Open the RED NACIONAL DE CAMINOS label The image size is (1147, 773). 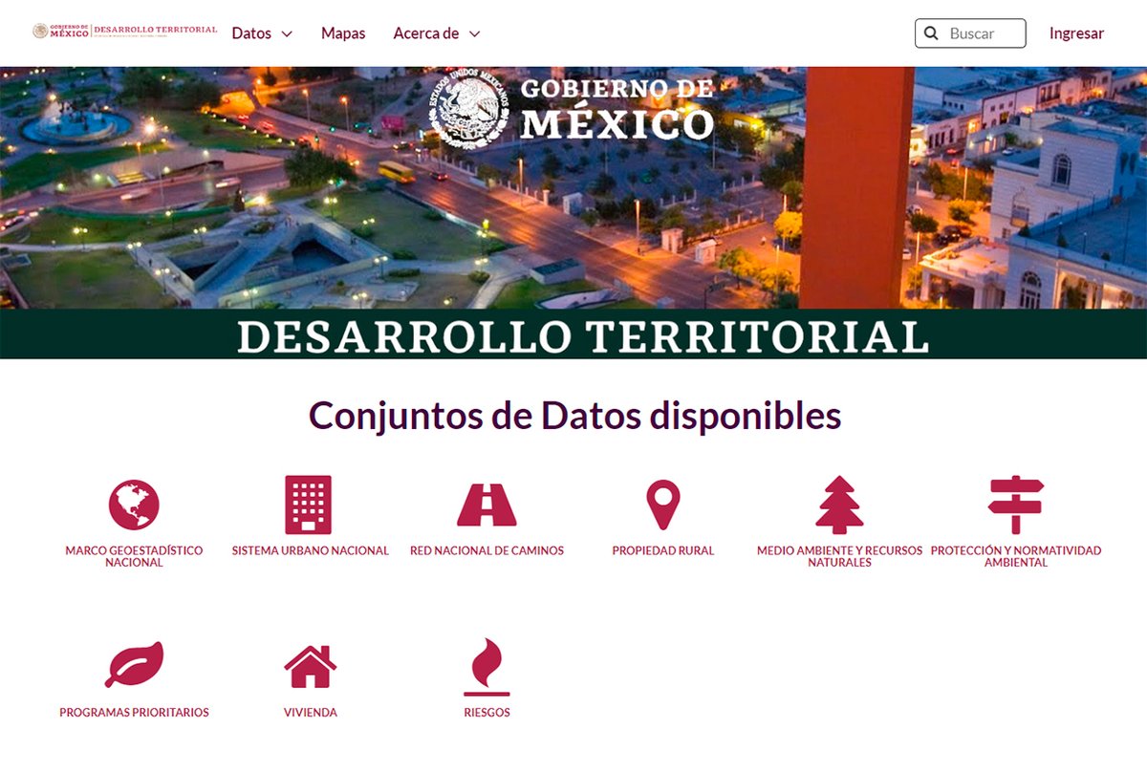click(x=487, y=550)
